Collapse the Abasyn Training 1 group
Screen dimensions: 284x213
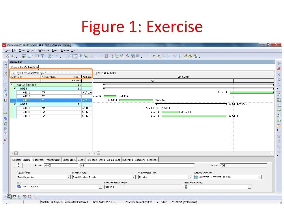click(12, 84)
